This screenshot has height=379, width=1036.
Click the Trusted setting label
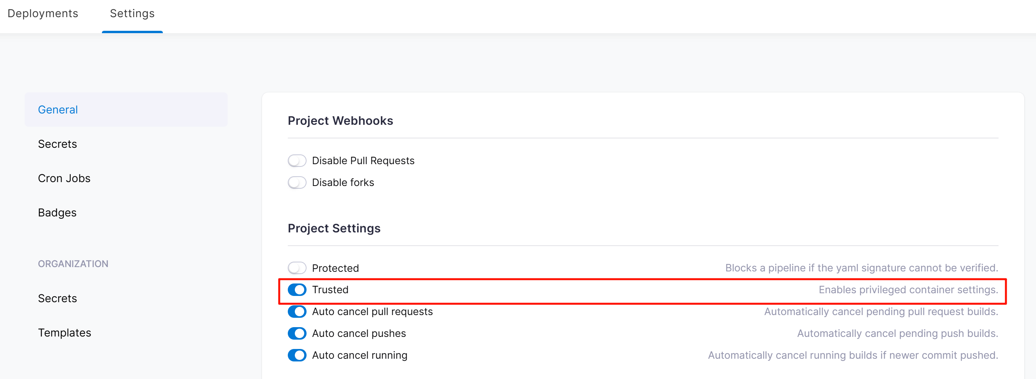pyautogui.click(x=330, y=290)
